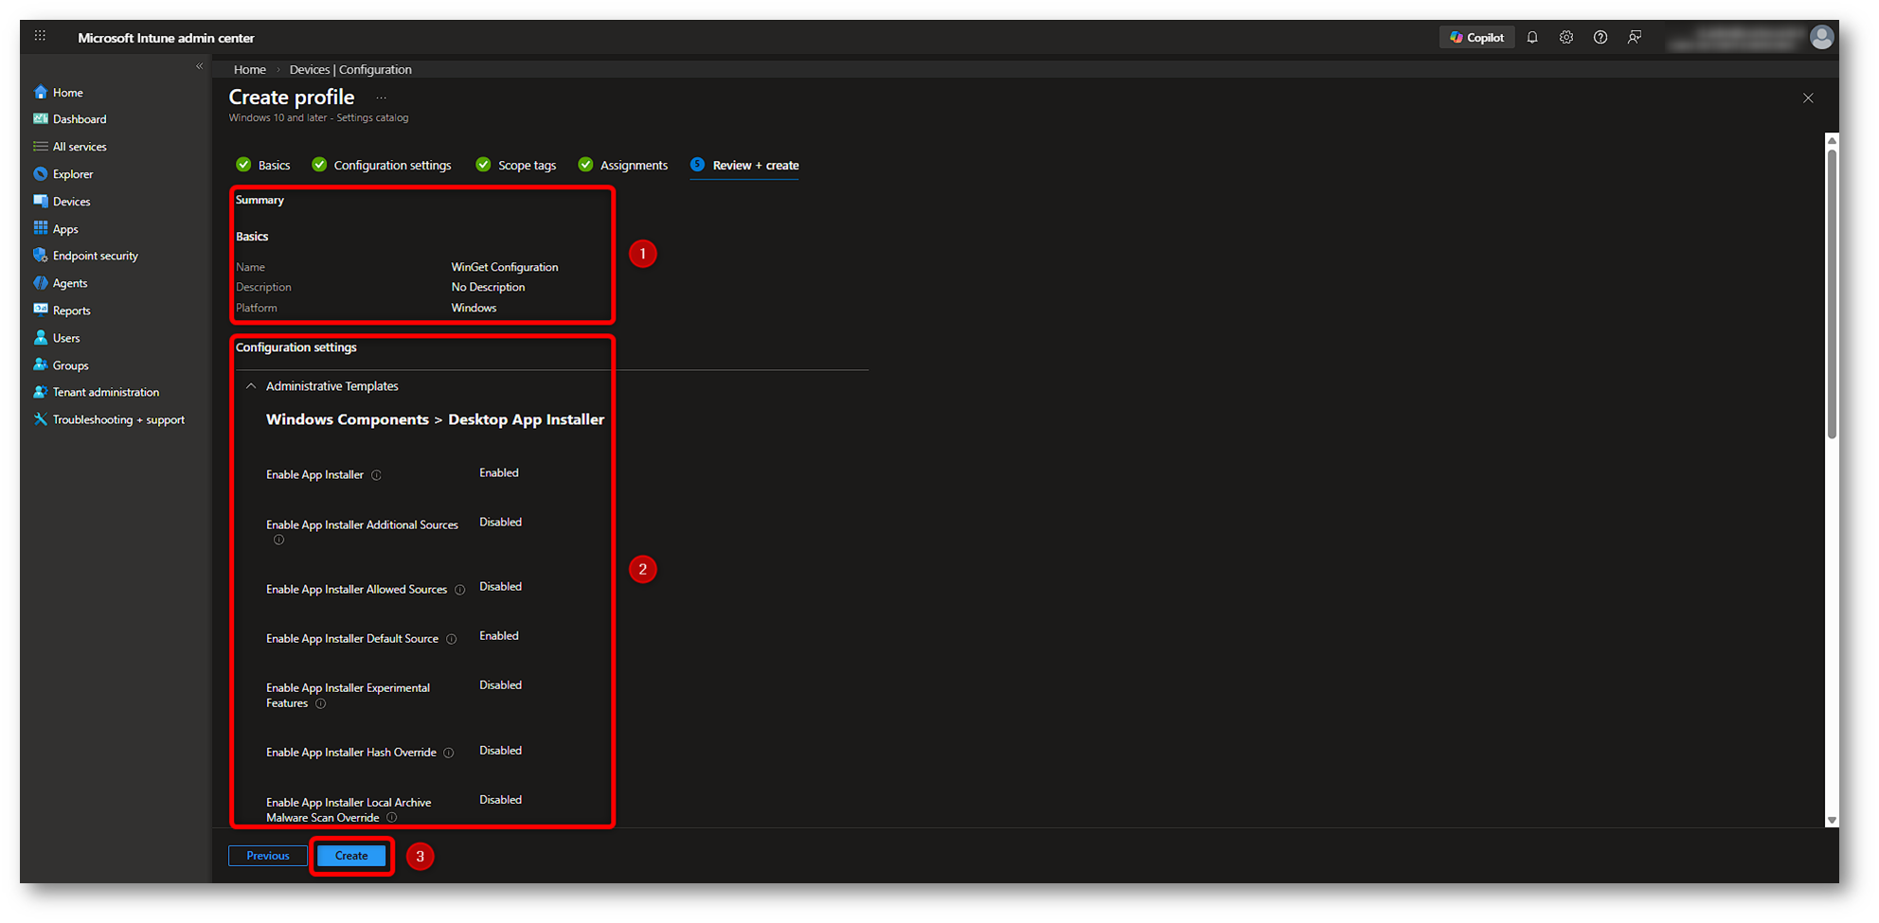Open the settings gear in the header

point(1566,38)
